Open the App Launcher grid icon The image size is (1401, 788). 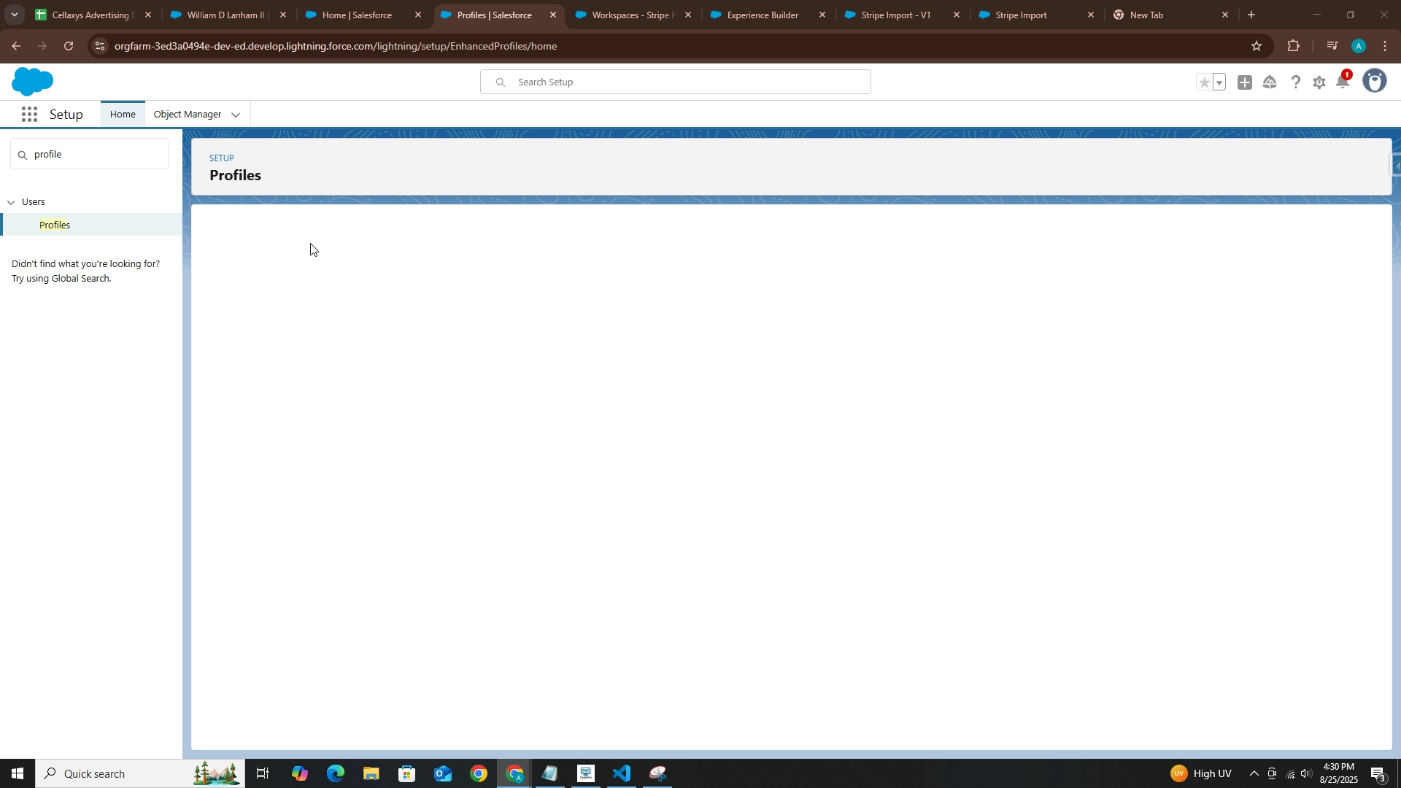point(29,115)
